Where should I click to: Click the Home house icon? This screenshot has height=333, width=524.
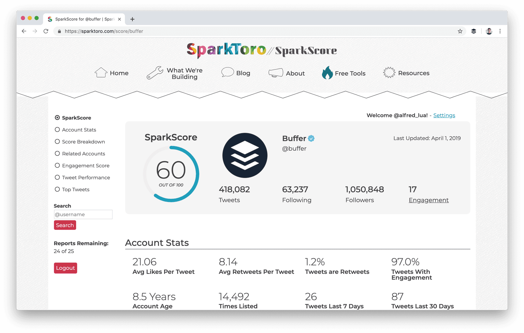click(101, 72)
